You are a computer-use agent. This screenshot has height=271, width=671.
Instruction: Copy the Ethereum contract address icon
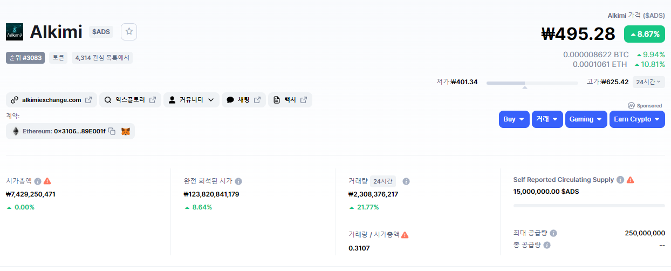click(x=112, y=131)
